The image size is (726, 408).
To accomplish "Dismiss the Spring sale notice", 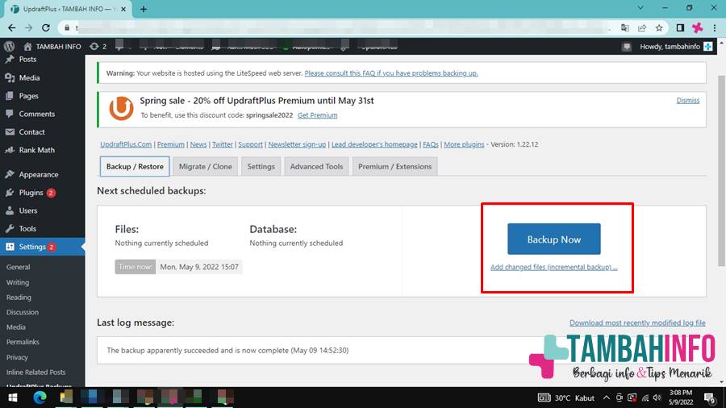I will 687,100.
